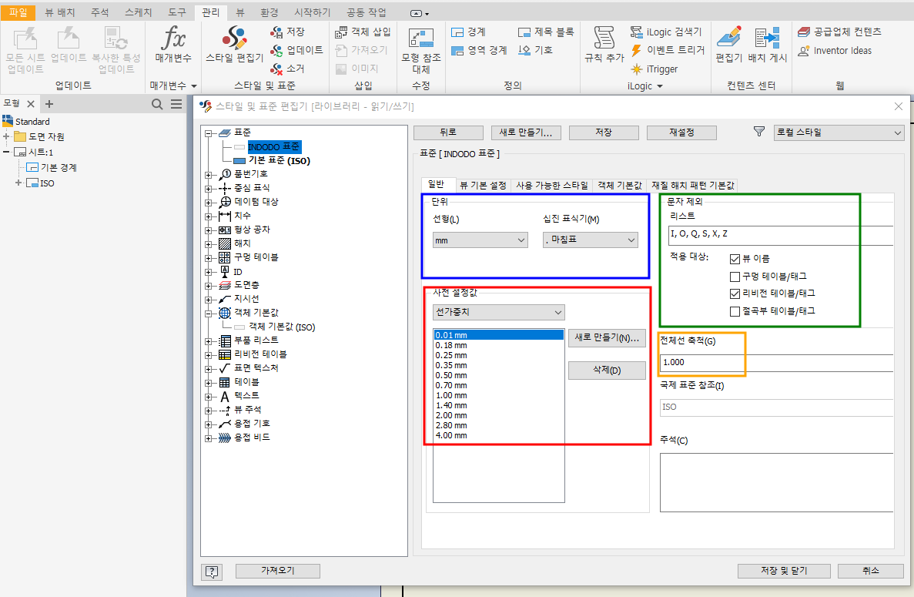Enable the 구멍 테이블/태그 checkbox
914x597 pixels.
click(x=735, y=277)
